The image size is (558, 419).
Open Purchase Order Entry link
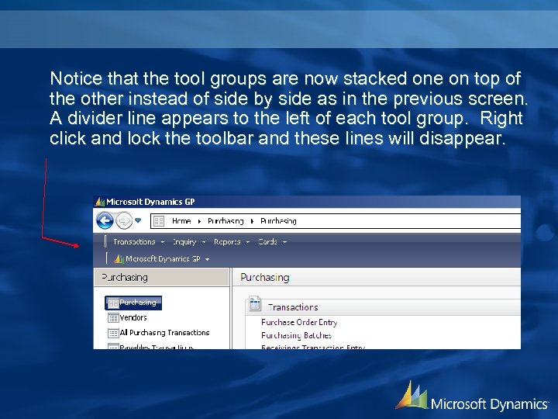pyautogui.click(x=299, y=323)
